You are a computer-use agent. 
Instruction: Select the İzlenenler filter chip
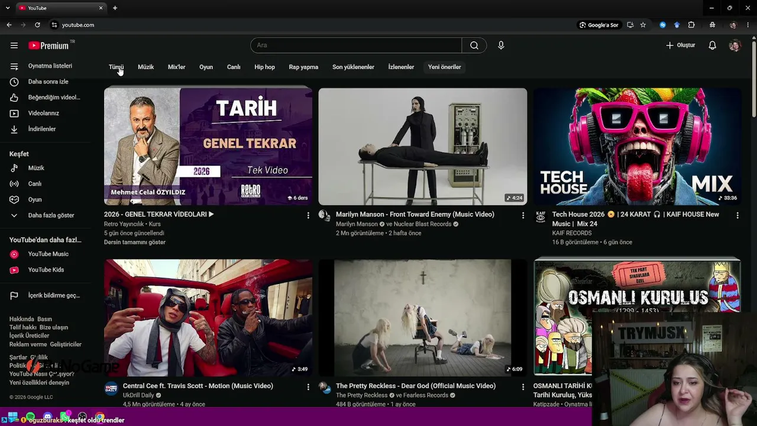(401, 67)
